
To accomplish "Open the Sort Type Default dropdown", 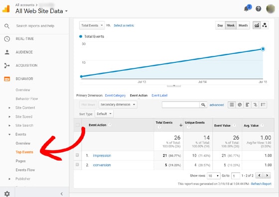I will coord(104,114).
